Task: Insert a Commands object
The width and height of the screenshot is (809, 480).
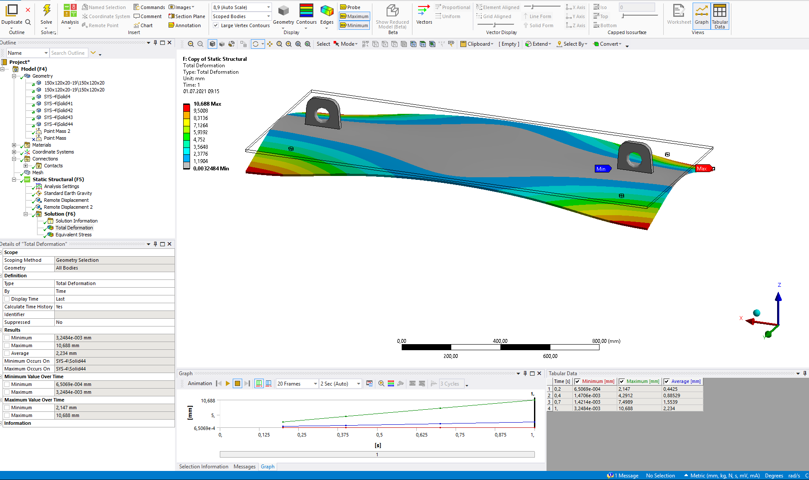Action: [149, 7]
